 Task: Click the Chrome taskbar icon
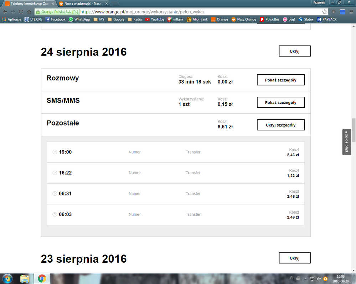(x=42, y=279)
